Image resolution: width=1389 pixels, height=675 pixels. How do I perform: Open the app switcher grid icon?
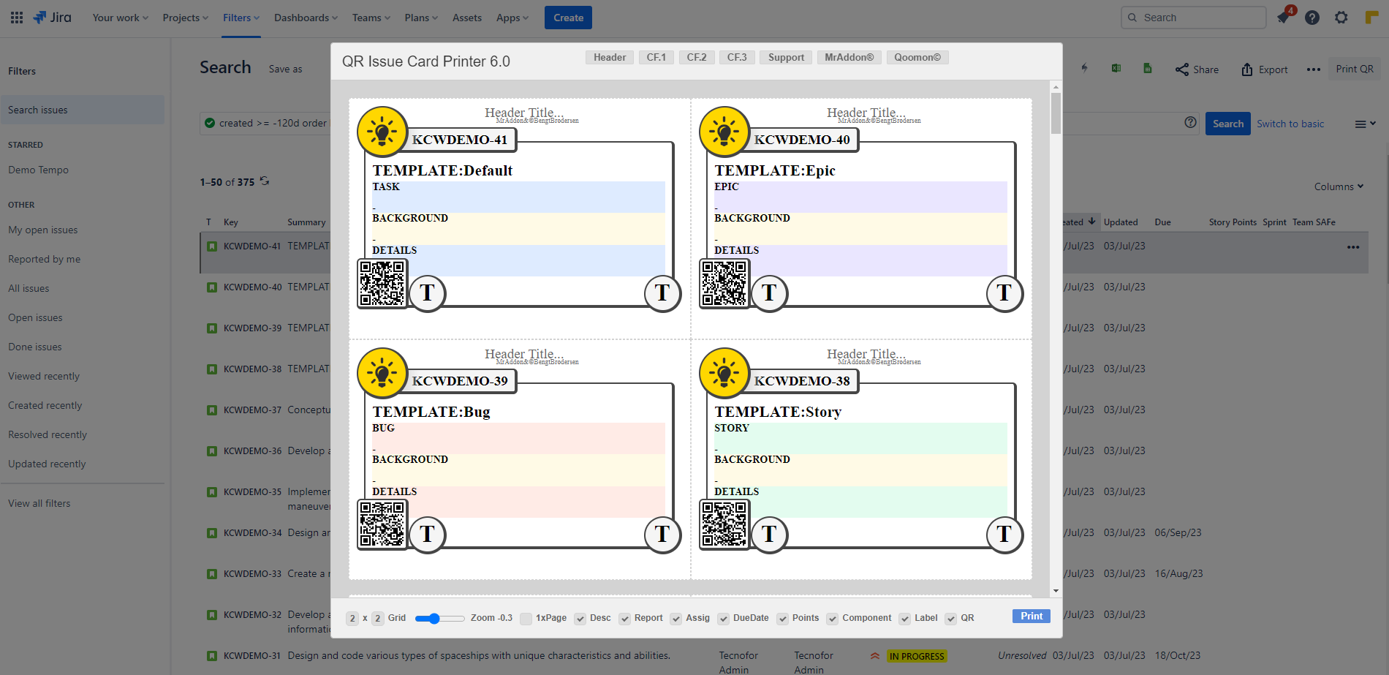(x=17, y=18)
